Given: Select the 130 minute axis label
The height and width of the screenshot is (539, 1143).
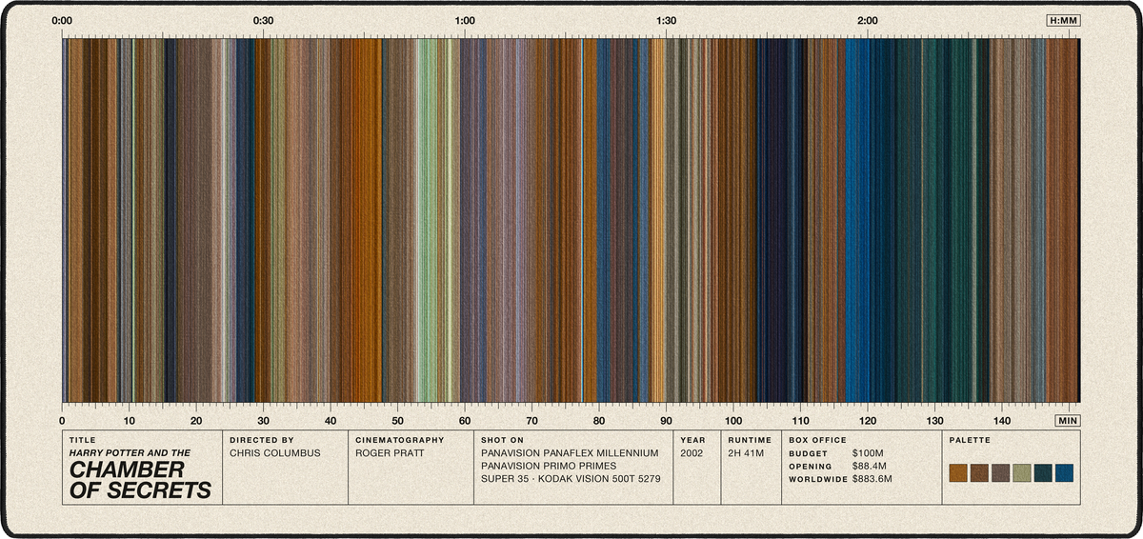Looking at the screenshot, I should [x=934, y=420].
